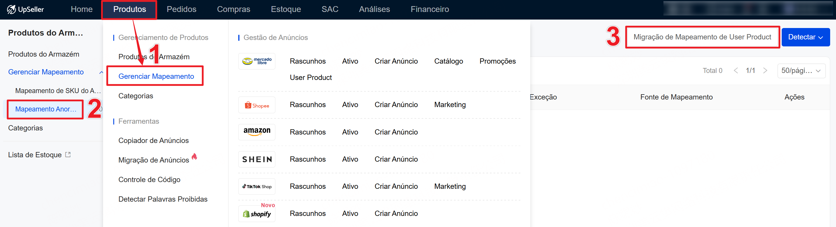Click the Amazon marketplace logo
The height and width of the screenshot is (227, 836).
[257, 132]
